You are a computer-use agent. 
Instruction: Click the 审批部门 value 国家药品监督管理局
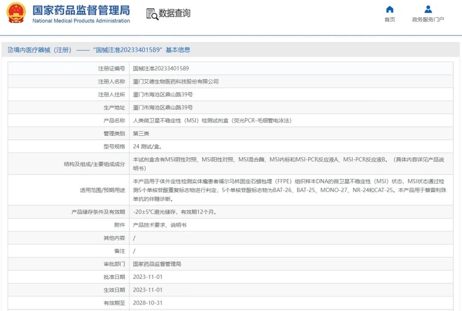tap(157, 264)
